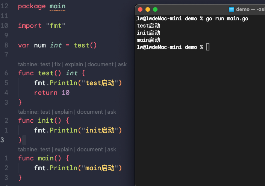The height and width of the screenshot is (186, 265).
Task: Choose Tabnine "document" above func main
Action: pyautogui.click(x=90, y=149)
